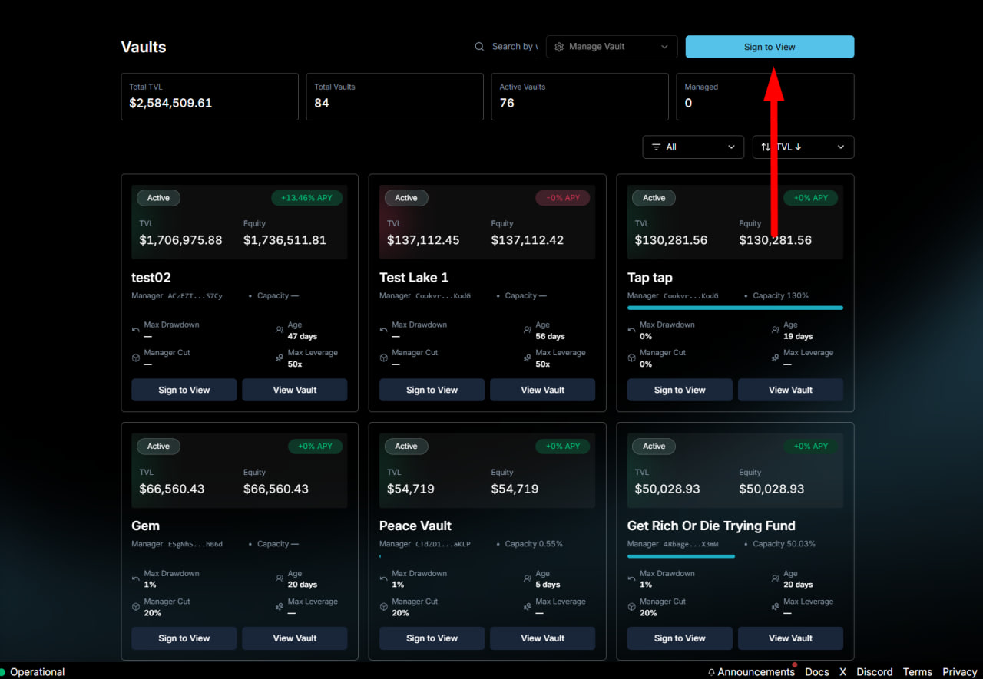Screen dimensions: 983x679
Task: Click Active badge on Gem card
Action: tap(158, 447)
